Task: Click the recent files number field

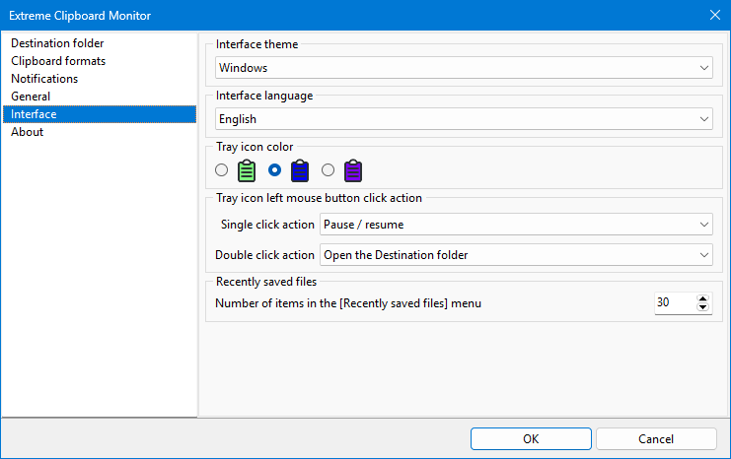Action: [x=675, y=302]
